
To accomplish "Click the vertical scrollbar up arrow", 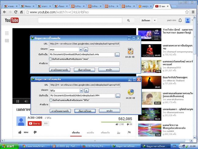I will 195,17.
